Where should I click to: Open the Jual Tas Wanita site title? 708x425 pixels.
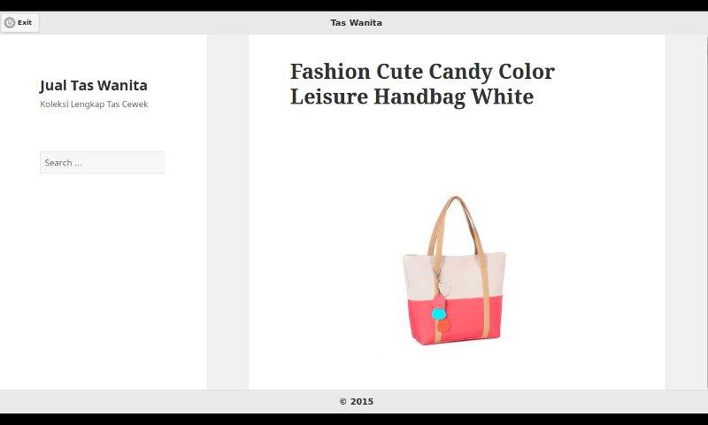point(94,85)
